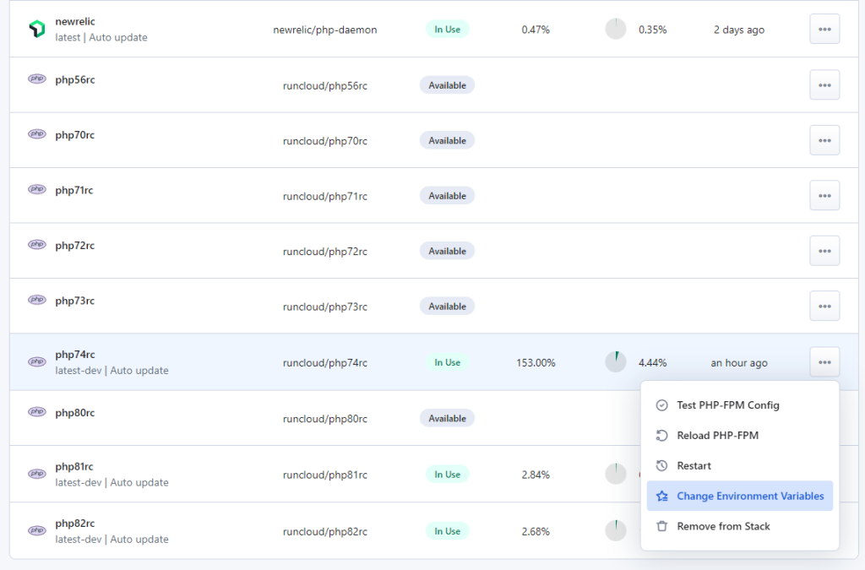
Task: Click the In Use badge for newrelic
Action: pyautogui.click(x=448, y=30)
